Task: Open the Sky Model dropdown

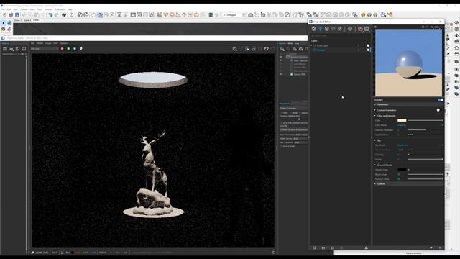Action: point(420,145)
